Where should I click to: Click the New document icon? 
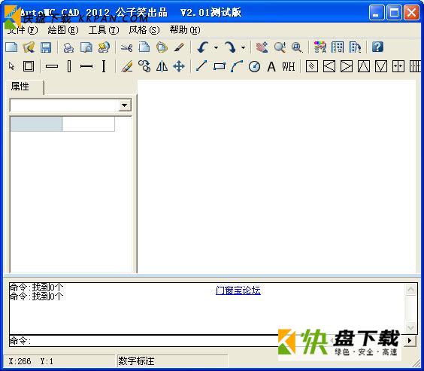click(11, 47)
